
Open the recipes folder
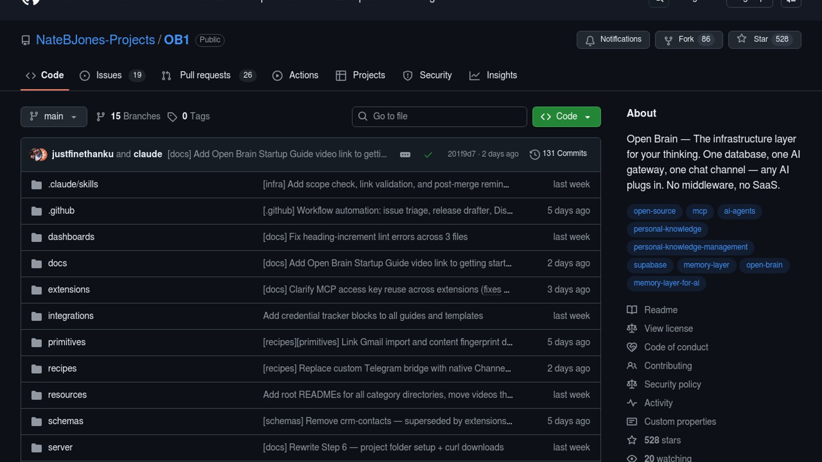pyautogui.click(x=62, y=368)
